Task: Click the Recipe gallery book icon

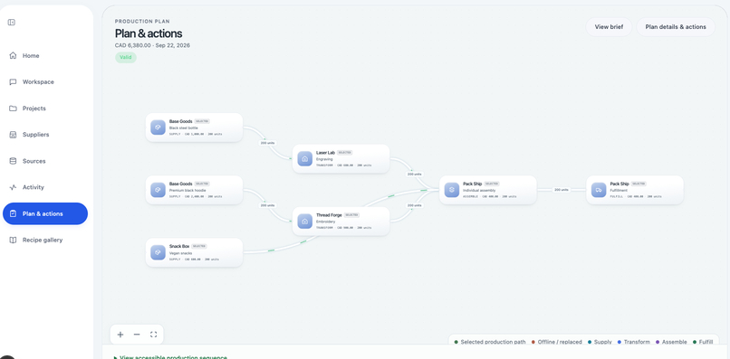Action: pos(13,240)
